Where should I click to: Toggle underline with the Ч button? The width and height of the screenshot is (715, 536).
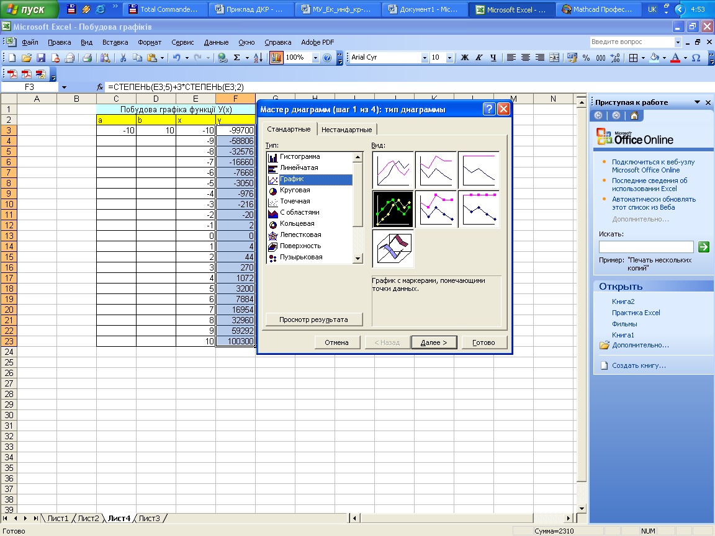click(493, 58)
